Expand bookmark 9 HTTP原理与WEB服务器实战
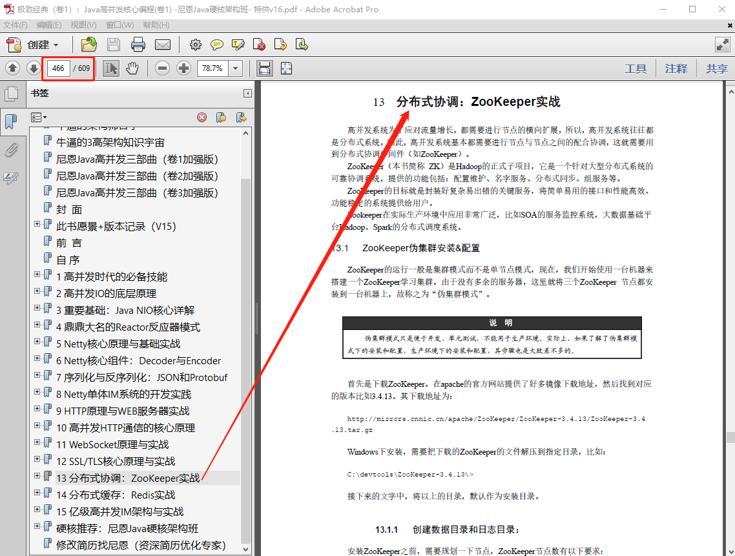 tap(37, 408)
